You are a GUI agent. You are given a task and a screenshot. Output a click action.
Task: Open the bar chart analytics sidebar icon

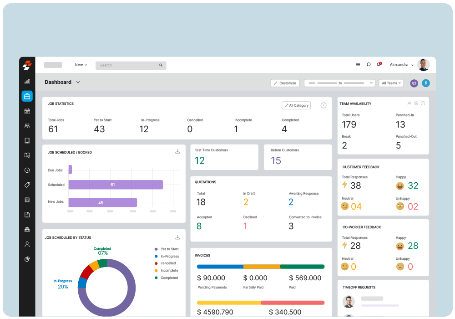click(x=27, y=81)
